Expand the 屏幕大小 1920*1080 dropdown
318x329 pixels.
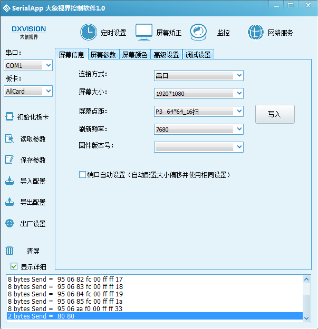pos(199,93)
